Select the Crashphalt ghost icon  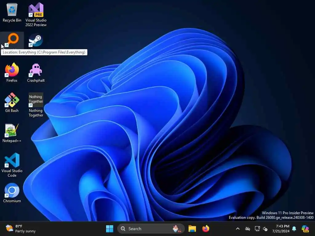pos(36,70)
